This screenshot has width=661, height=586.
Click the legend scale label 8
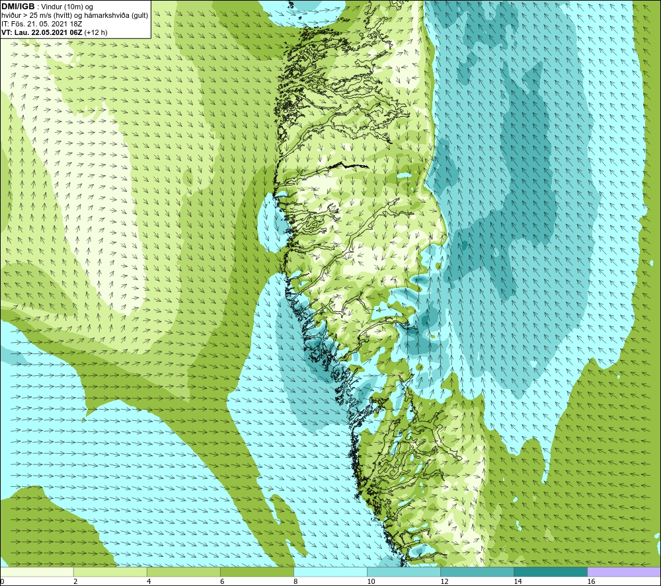(x=295, y=582)
